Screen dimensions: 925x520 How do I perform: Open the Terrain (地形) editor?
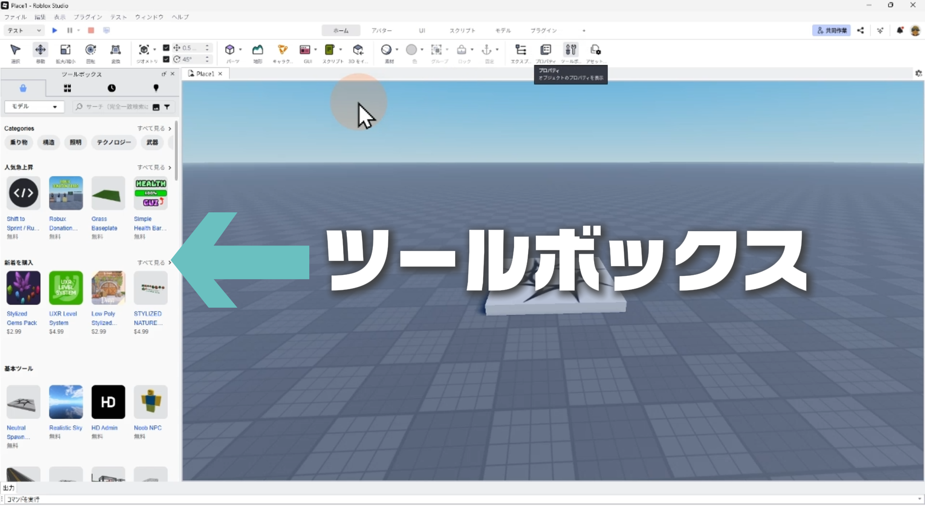(x=258, y=50)
